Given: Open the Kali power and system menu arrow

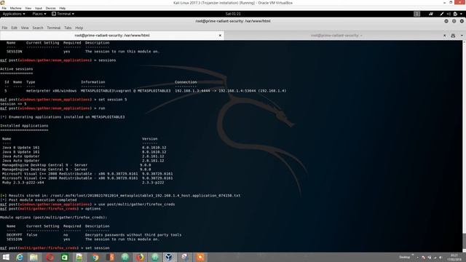Looking at the screenshot, I should point(461,14).
